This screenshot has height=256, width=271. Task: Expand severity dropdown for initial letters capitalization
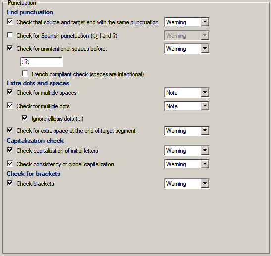point(187,151)
